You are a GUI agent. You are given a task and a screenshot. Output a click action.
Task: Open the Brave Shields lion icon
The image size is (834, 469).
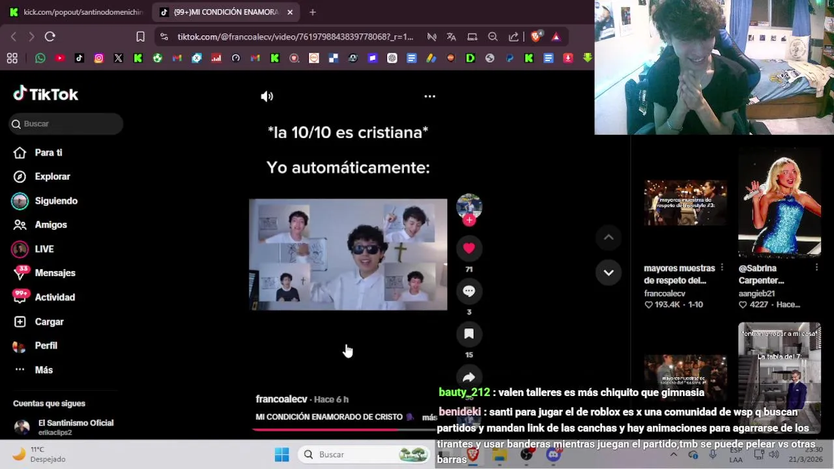tap(536, 37)
